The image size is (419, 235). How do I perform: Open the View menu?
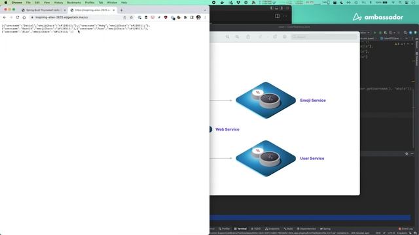coord(46,3)
